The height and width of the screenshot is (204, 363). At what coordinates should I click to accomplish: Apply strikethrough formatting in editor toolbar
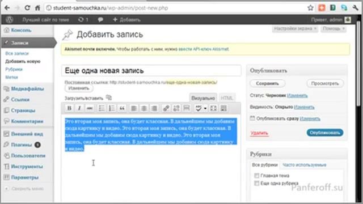coord(90,108)
